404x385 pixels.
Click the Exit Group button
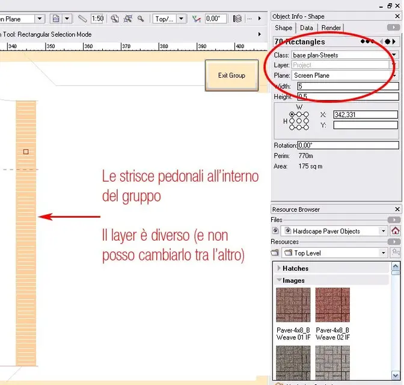(x=231, y=75)
